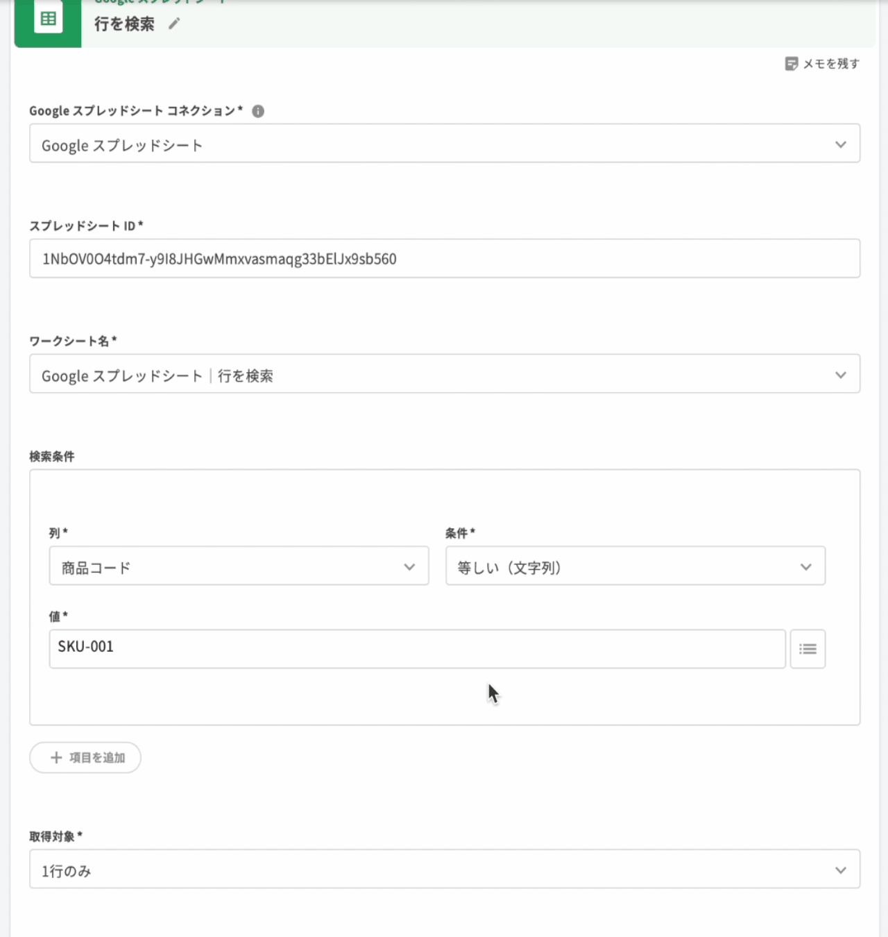888x937 pixels.
Task: Click the chevron arrow in the 列 field
Action: pyautogui.click(x=409, y=567)
